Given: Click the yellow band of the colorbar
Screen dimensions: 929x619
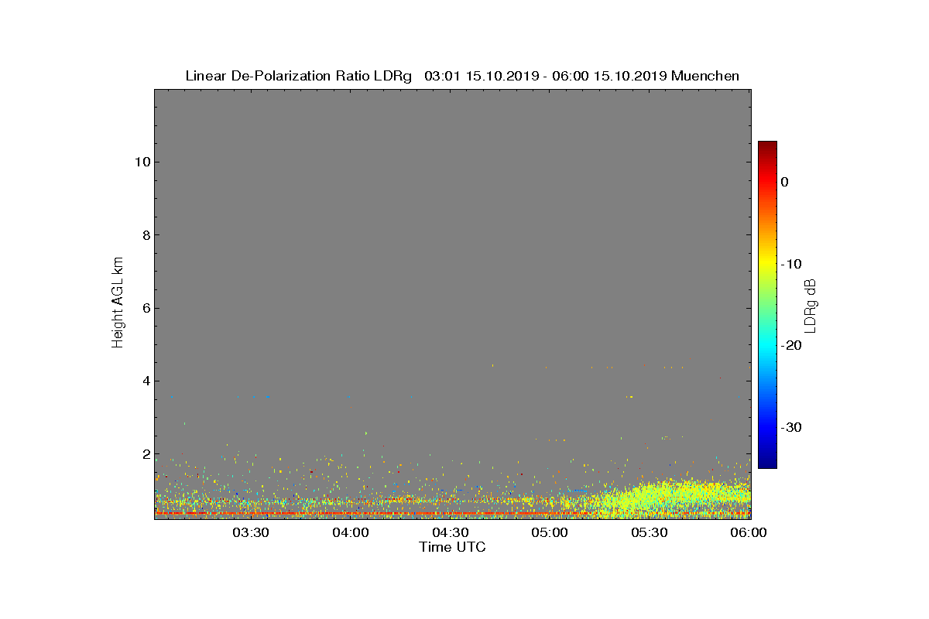Looking at the screenshot, I should pyautogui.click(x=767, y=264).
